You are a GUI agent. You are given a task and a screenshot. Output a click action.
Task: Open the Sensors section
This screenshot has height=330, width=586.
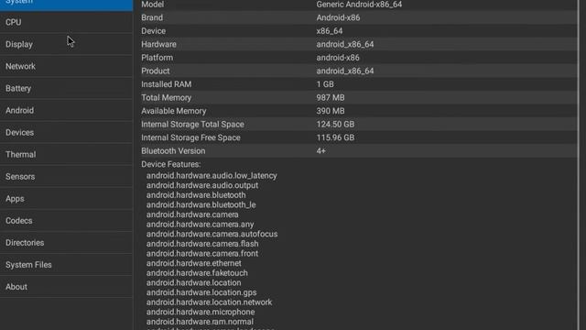coord(66,177)
